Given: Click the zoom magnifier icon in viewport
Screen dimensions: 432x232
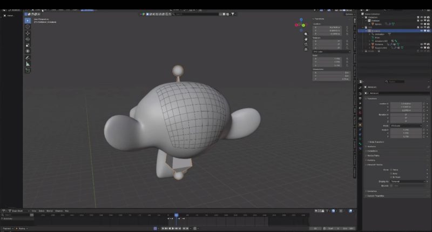Looking at the screenshot, I should (x=307, y=33).
